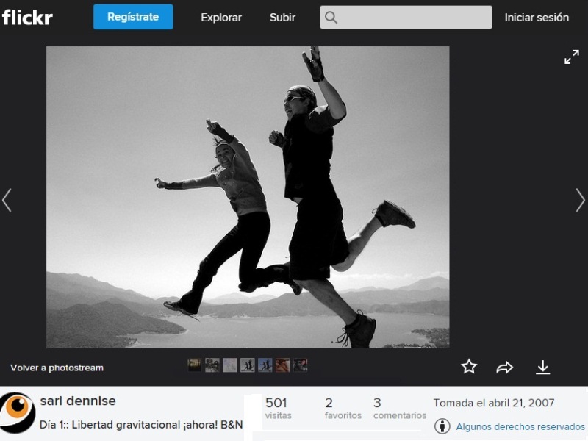Image resolution: width=588 pixels, height=441 pixels.
Task: Open Algunos derechos reservados link
Action: click(x=520, y=426)
